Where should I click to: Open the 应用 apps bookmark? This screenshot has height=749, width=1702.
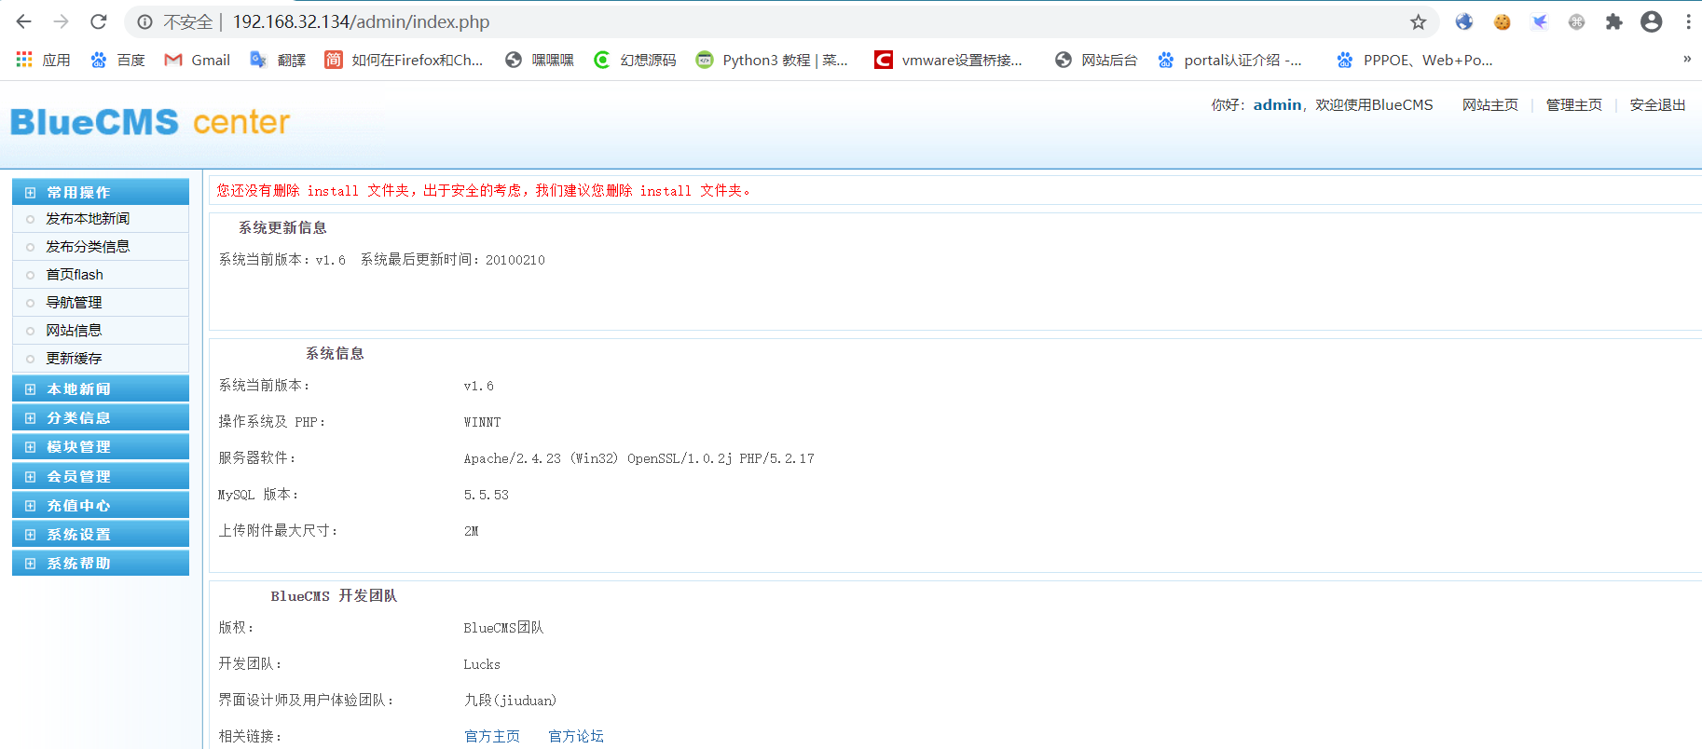(43, 60)
